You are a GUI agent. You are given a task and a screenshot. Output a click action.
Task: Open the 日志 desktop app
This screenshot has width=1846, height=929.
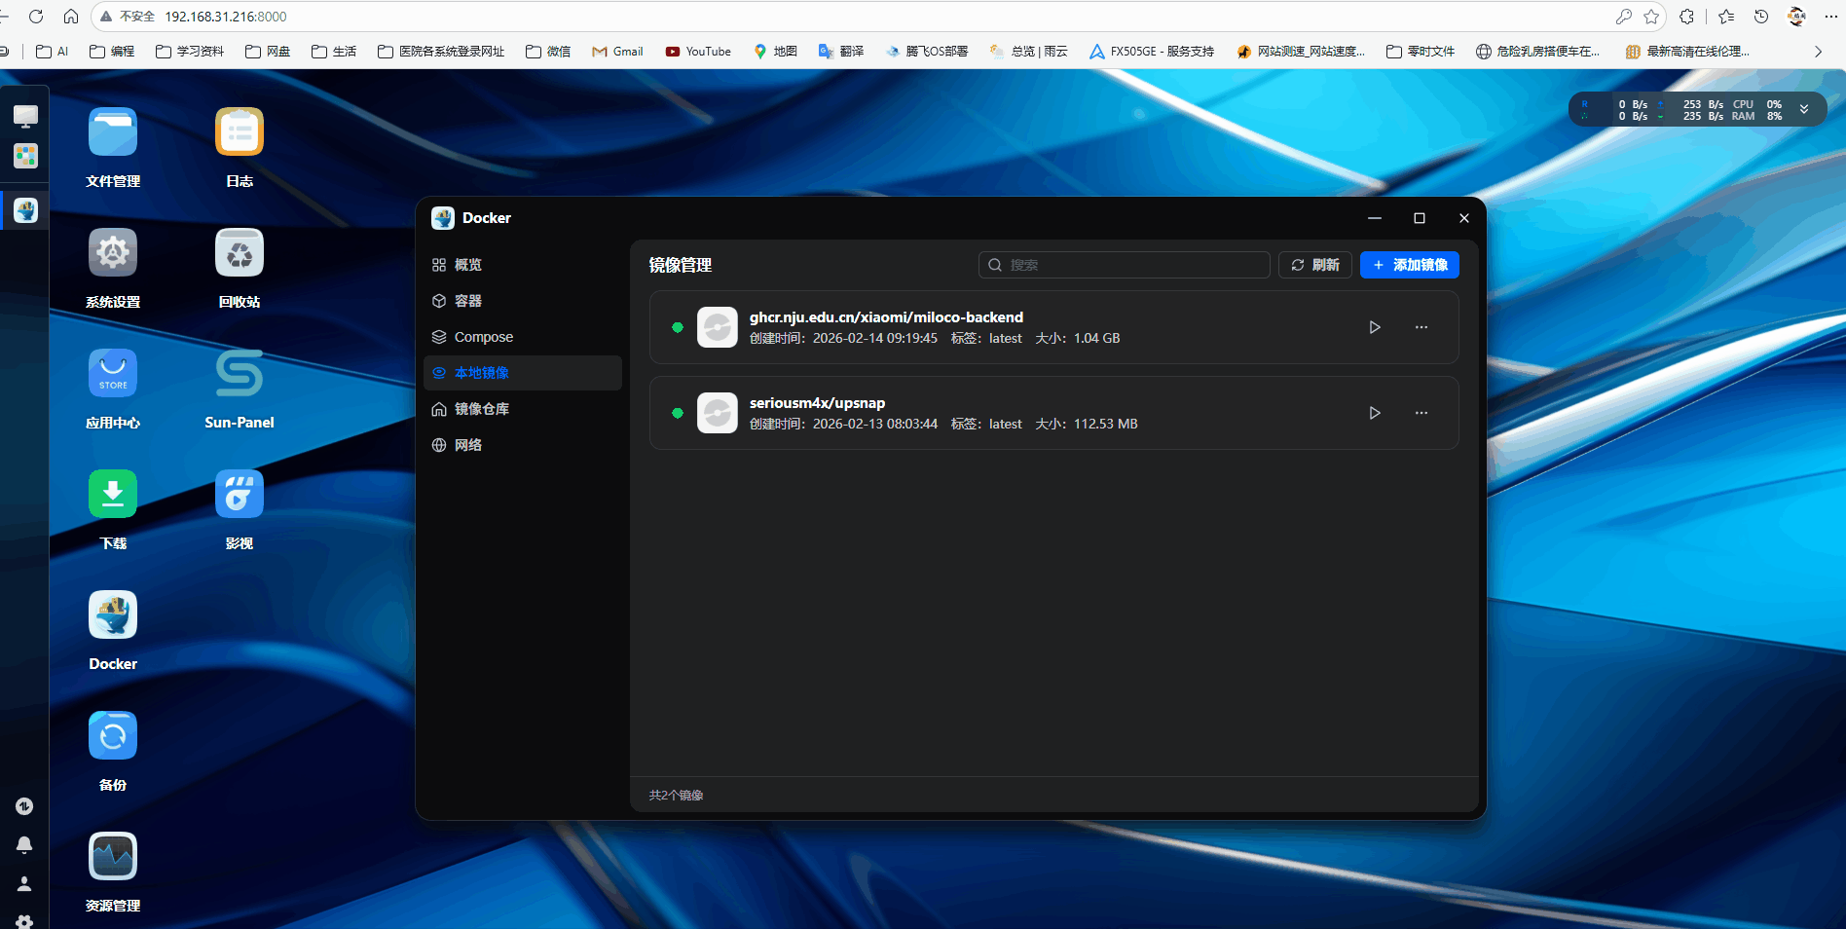pyautogui.click(x=240, y=132)
